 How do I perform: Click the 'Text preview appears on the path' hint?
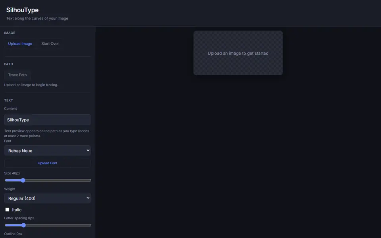pyautogui.click(x=47, y=133)
